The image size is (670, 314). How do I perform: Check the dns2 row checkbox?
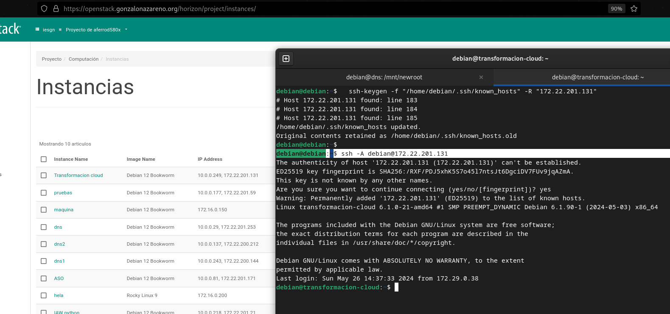(x=44, y=244)
